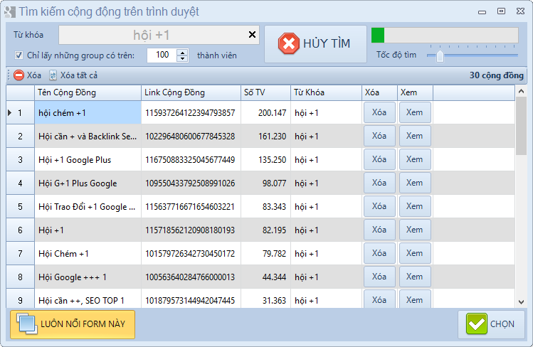Click member count cell 98.077

coord(265,183)
